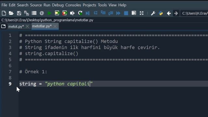The width and height of the screenshot is (208, 117).
Task: Click the "python capitali" string literal
Action: point(69,84)
